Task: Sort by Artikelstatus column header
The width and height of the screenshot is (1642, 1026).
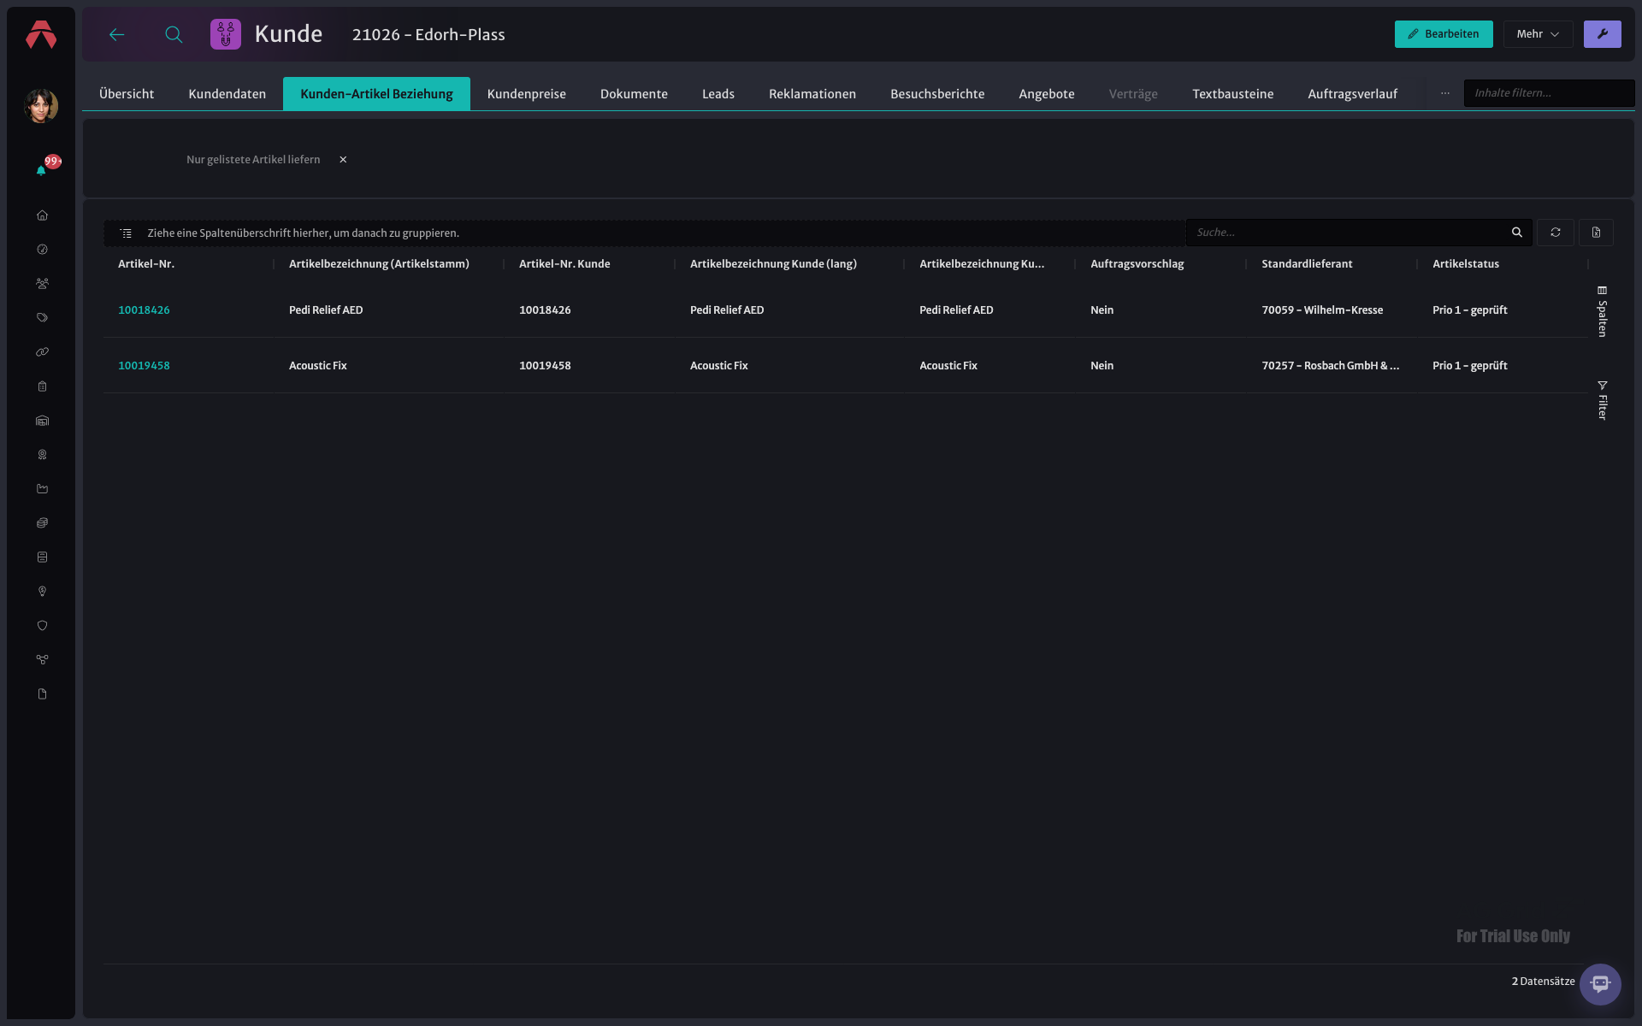Action: point(1465,264)
